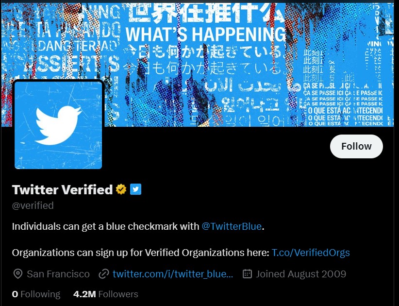The height and width of the screenshot is (306, 399).
Task: Click the location pin icon
Action: click(18, 274)
